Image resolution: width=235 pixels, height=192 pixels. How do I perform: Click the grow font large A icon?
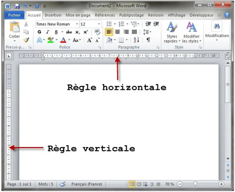[x=90, y=40]
